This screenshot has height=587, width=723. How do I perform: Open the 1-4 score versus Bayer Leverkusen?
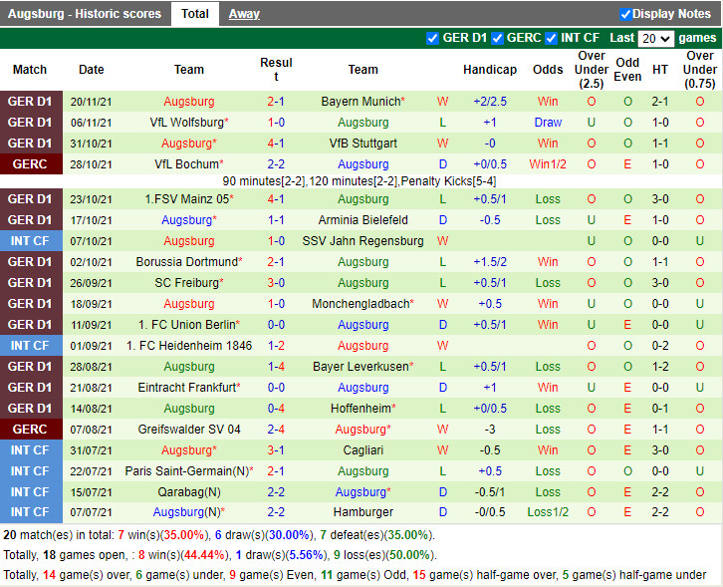point(276,367)
